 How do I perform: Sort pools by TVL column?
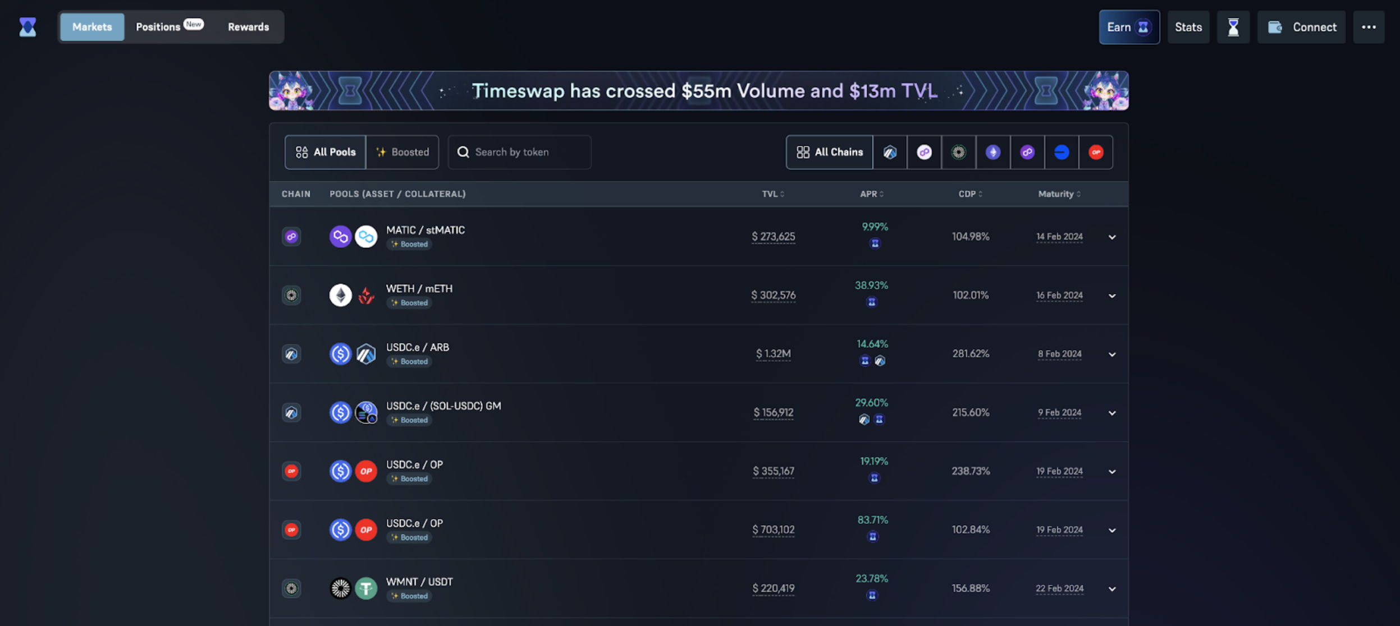[x=773, y=194]
